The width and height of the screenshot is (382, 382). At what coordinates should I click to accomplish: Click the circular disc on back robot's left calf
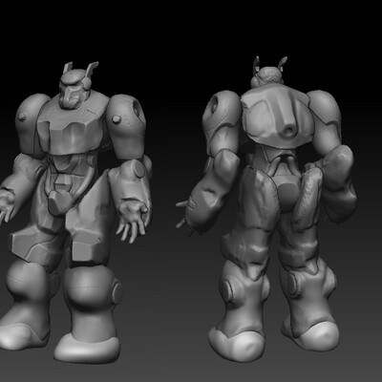(227, 289)
